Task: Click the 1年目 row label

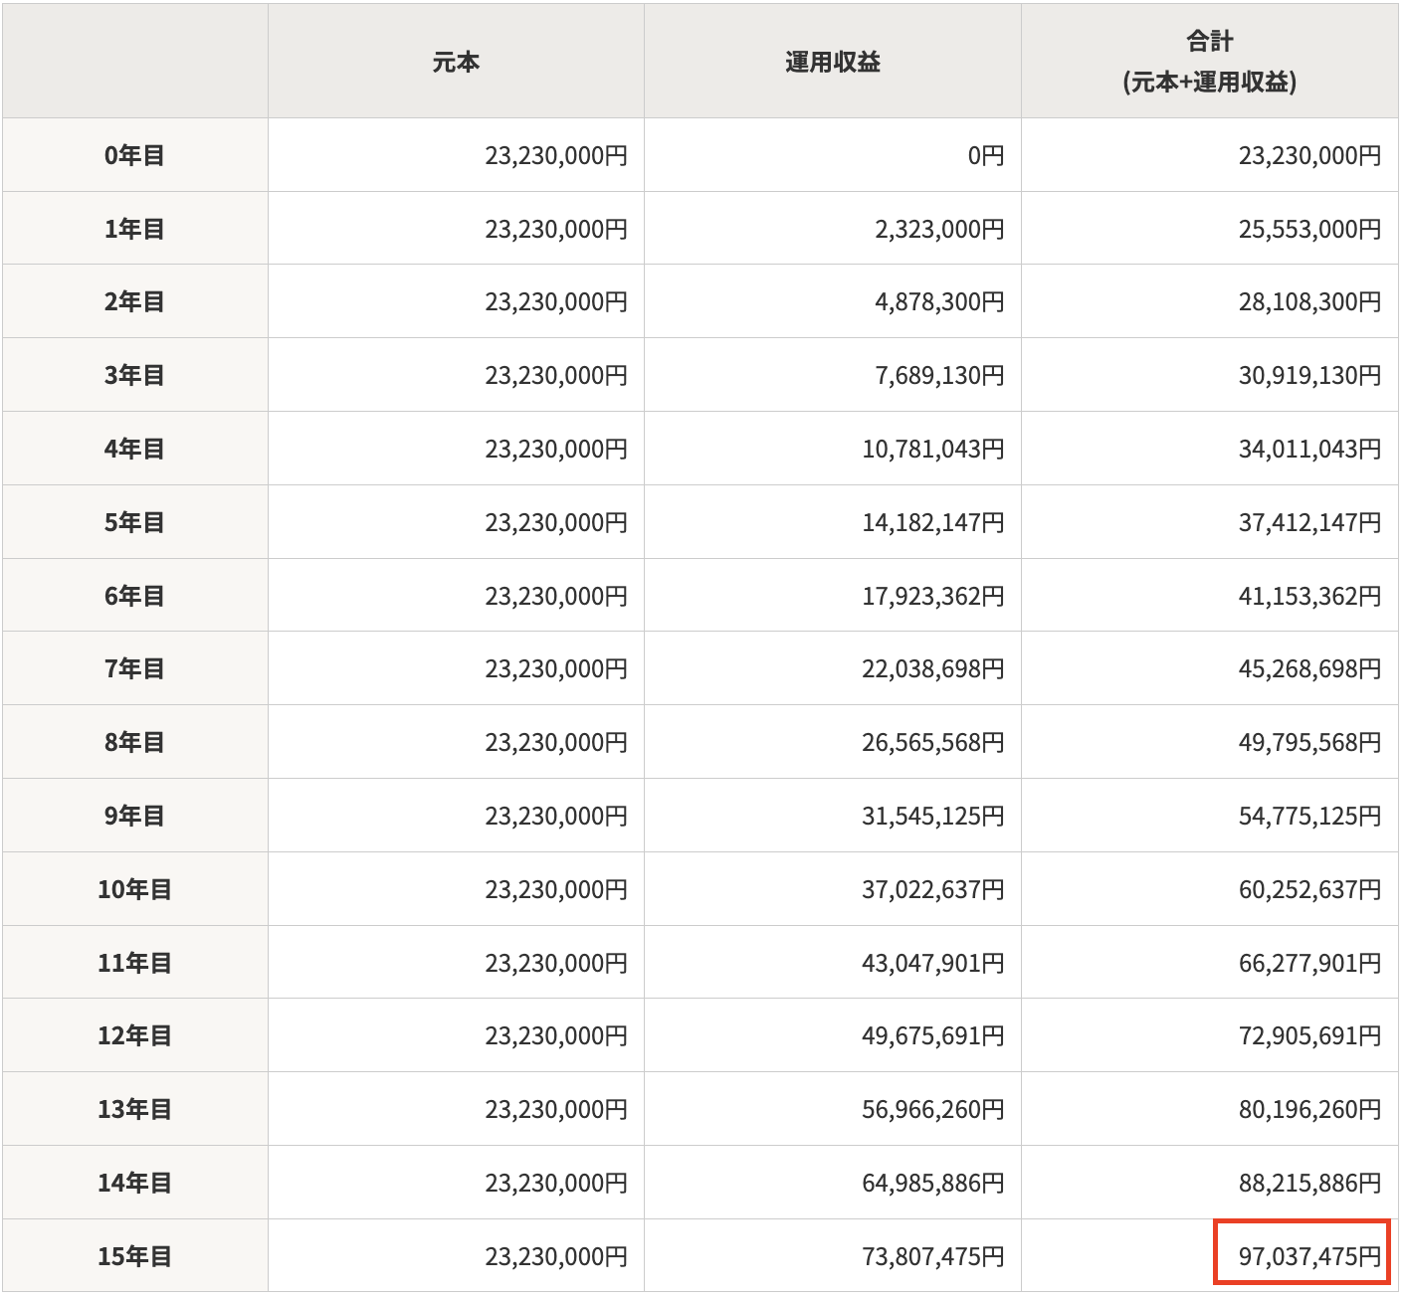Action: coord(134,229)
